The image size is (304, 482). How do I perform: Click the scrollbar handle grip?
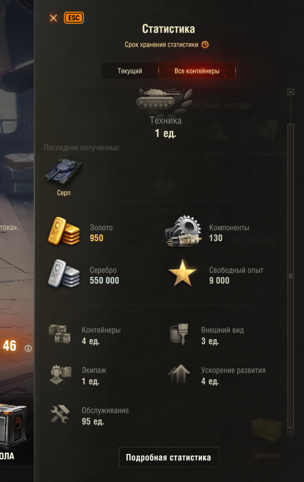[291, 276]
